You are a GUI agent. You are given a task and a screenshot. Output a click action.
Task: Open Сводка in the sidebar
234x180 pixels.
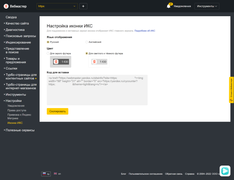point(11,17)
